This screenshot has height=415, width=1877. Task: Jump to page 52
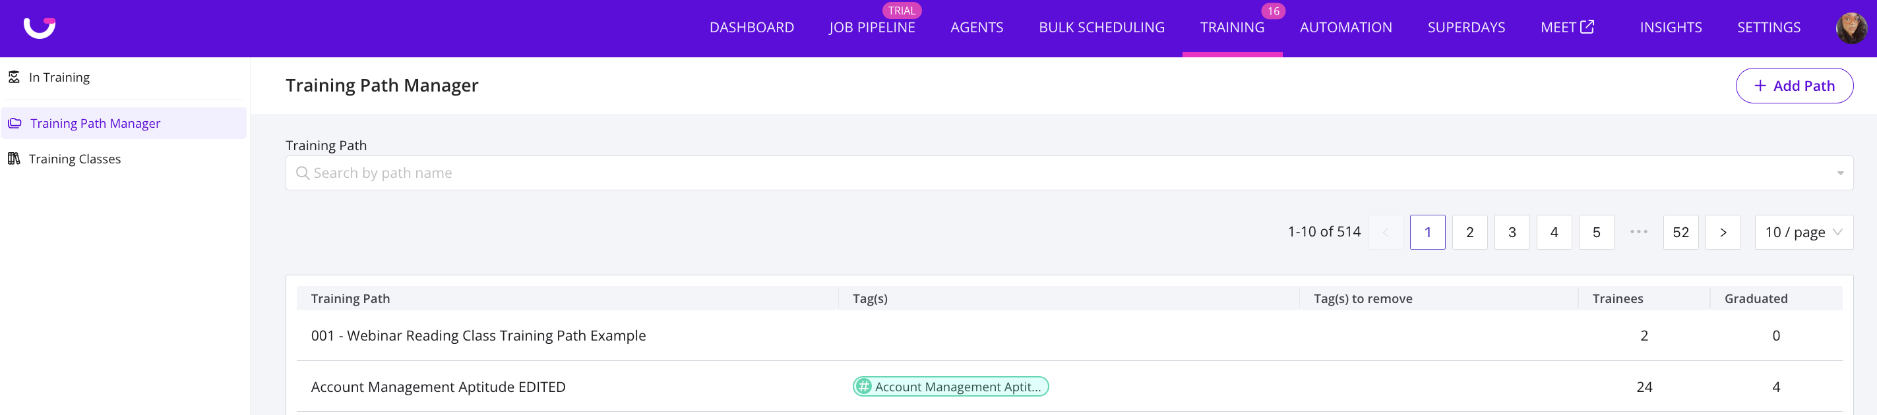[1680, 233]
